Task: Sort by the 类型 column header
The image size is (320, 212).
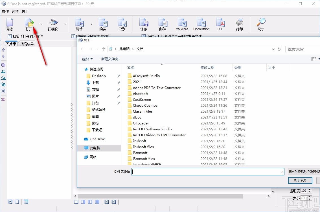Action: [x=238, y=67]
